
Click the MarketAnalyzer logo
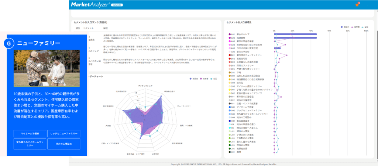[85, 4]
